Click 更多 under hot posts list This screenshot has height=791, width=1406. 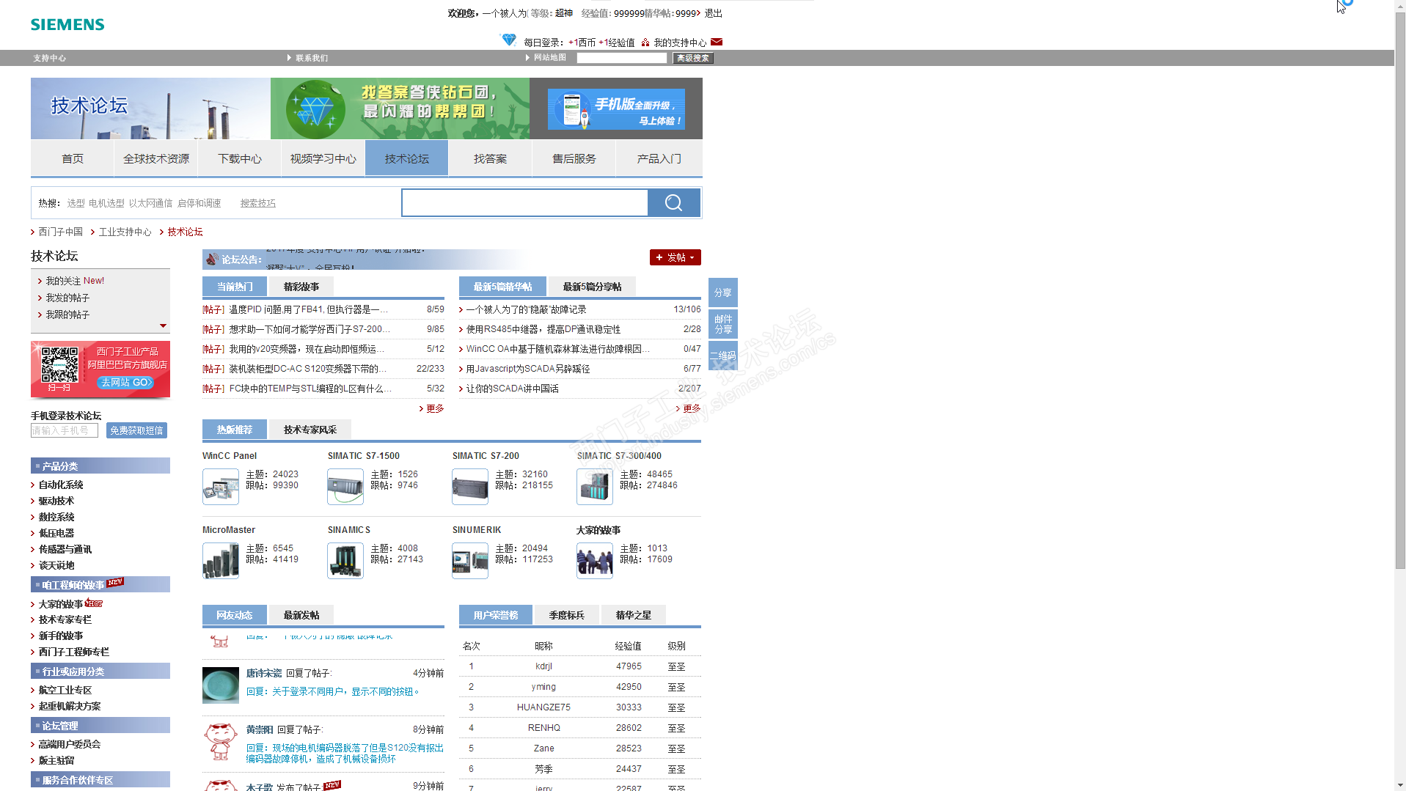click(x=435, y=408)
